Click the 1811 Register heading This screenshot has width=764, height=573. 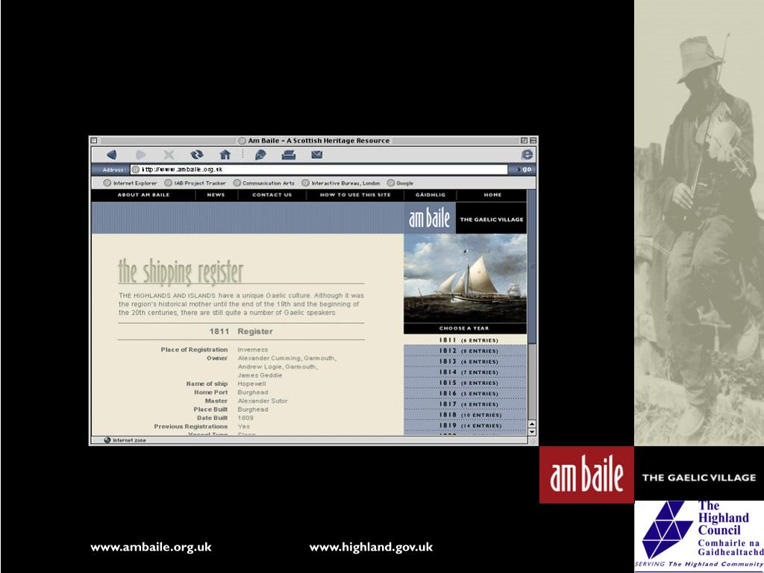coord(241,331)
